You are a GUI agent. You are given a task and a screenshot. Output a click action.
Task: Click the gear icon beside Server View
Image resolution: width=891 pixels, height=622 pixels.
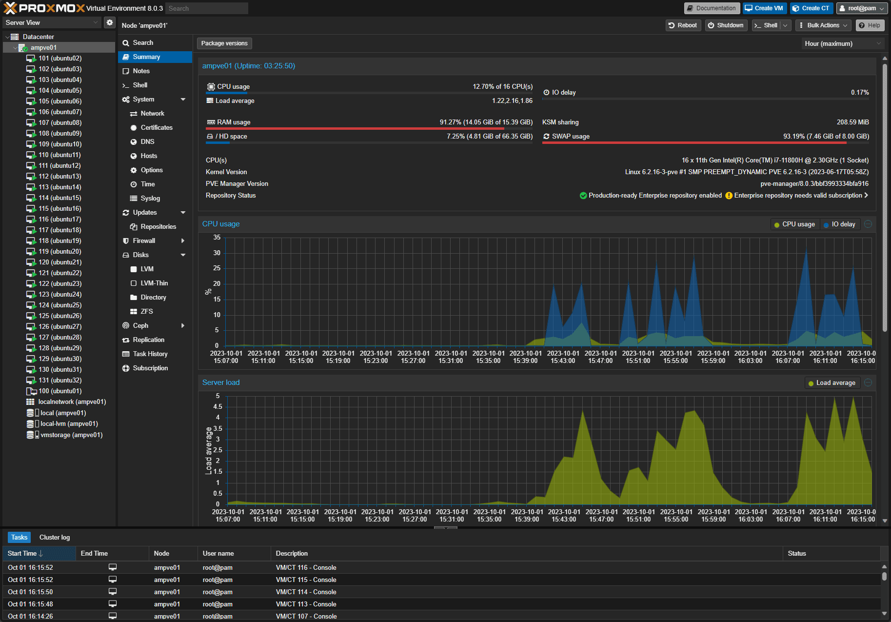[x=110, y=22]
